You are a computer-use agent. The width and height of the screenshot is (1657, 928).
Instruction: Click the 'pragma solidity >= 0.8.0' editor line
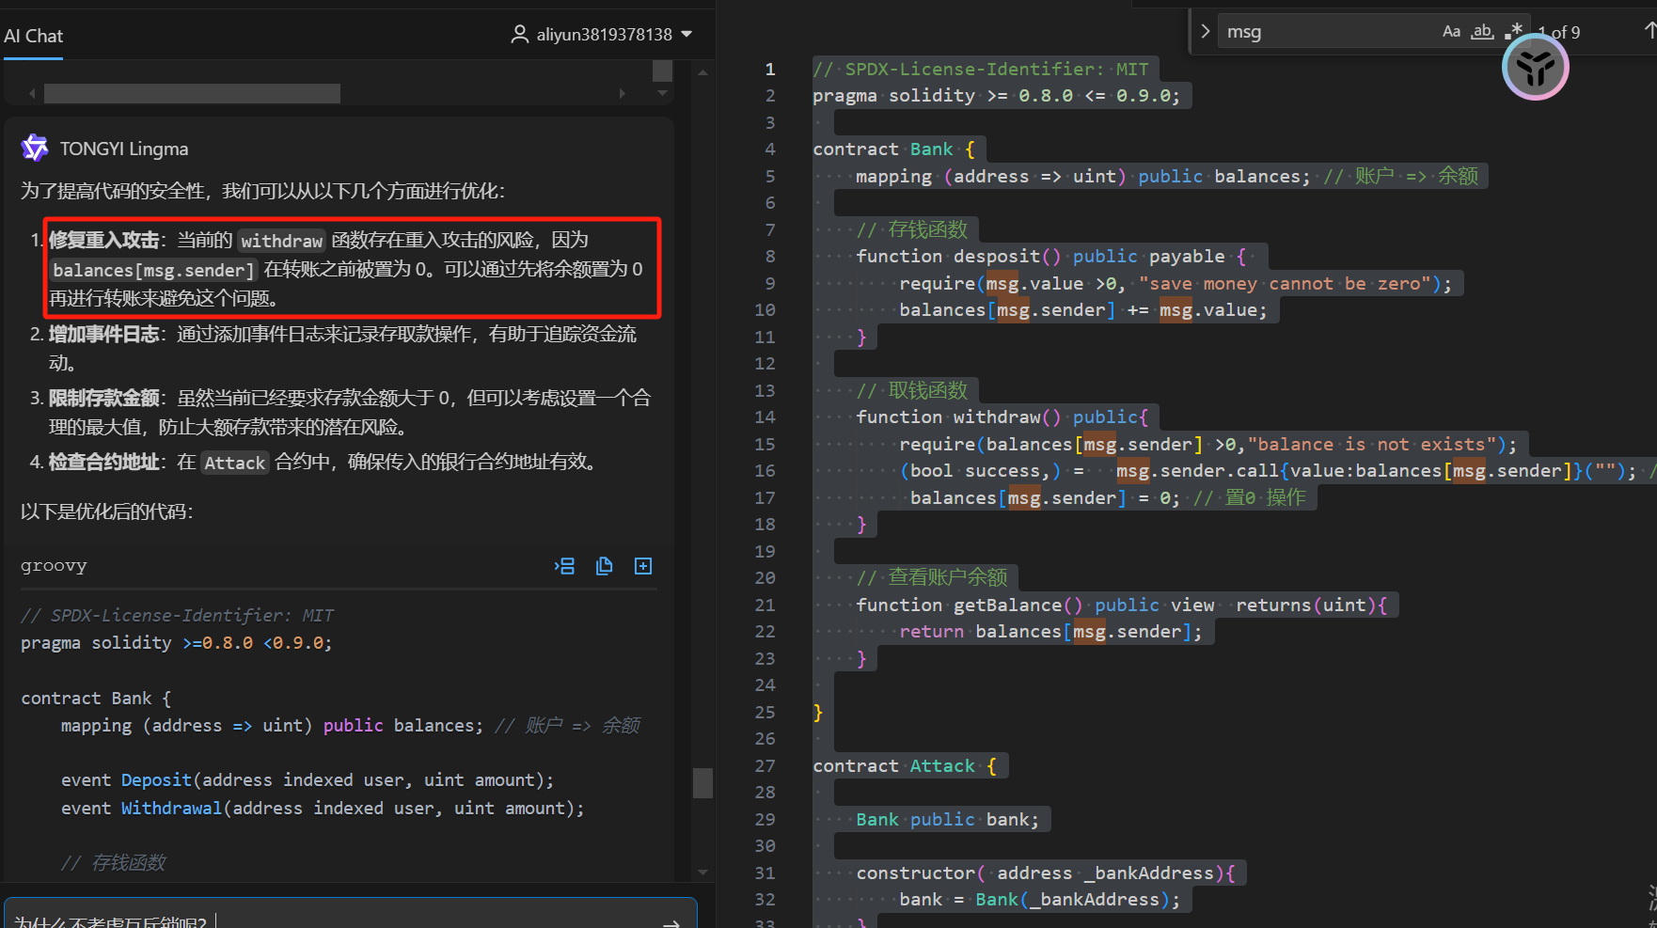996,95
